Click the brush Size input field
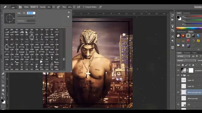 click(31, 13)
